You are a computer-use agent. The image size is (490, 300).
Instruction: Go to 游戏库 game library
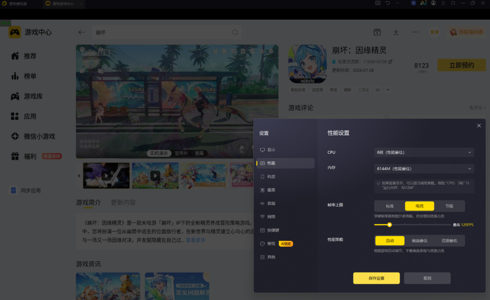(x=27, y=96)
